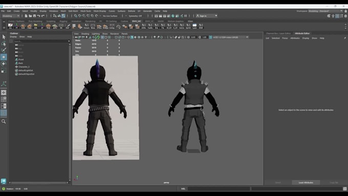Toggle smooth shade all in viewport toolbar
The width and height of the screenshot is (348, 196).
click(132, 37)
